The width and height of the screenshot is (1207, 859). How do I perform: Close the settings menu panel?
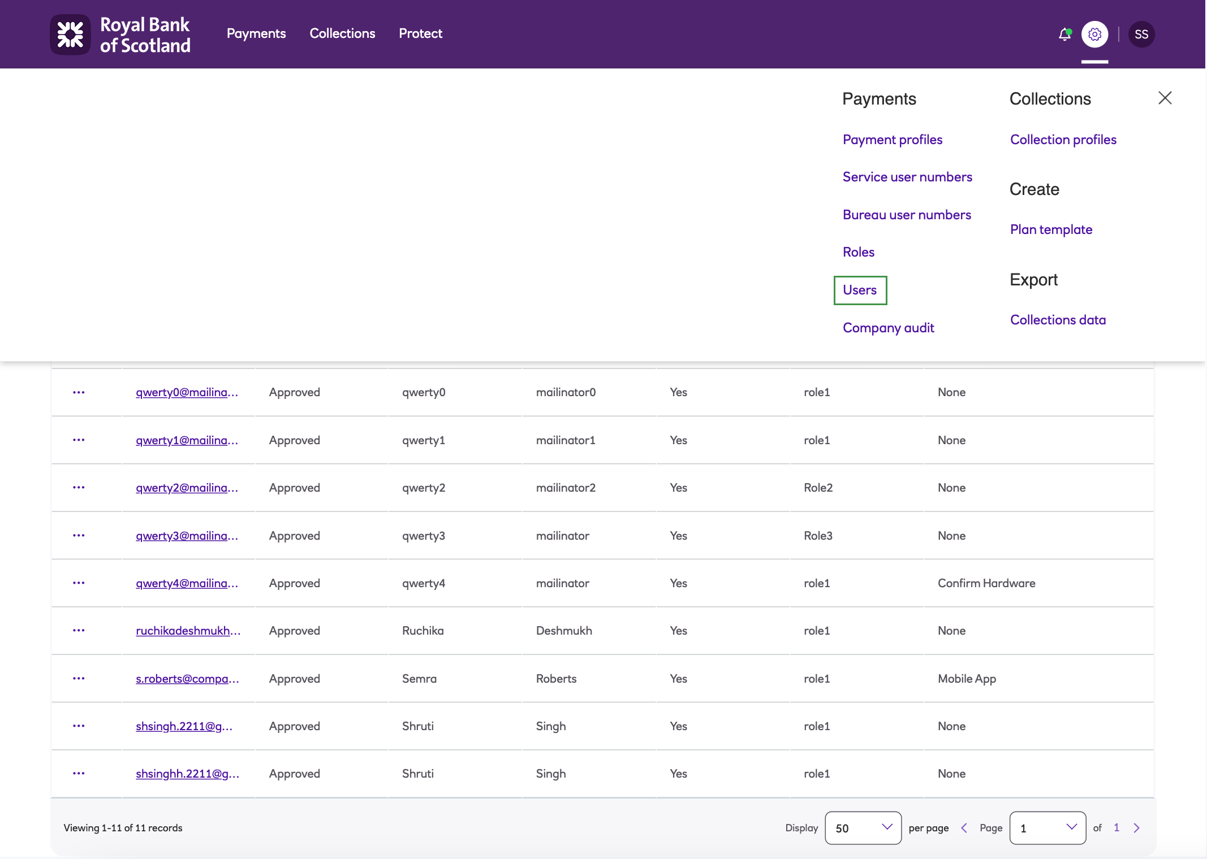(x=1165, y=98)
